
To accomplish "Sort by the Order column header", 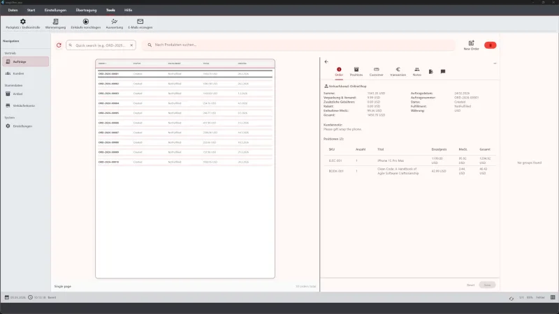I will tap(102, 63).
